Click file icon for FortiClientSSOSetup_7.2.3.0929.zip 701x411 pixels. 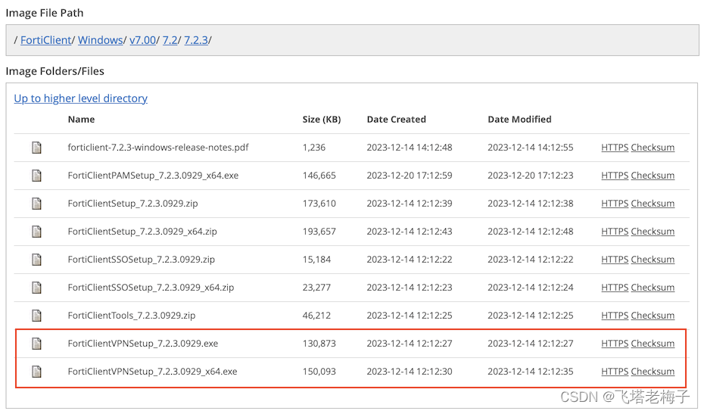click(36, 260)
